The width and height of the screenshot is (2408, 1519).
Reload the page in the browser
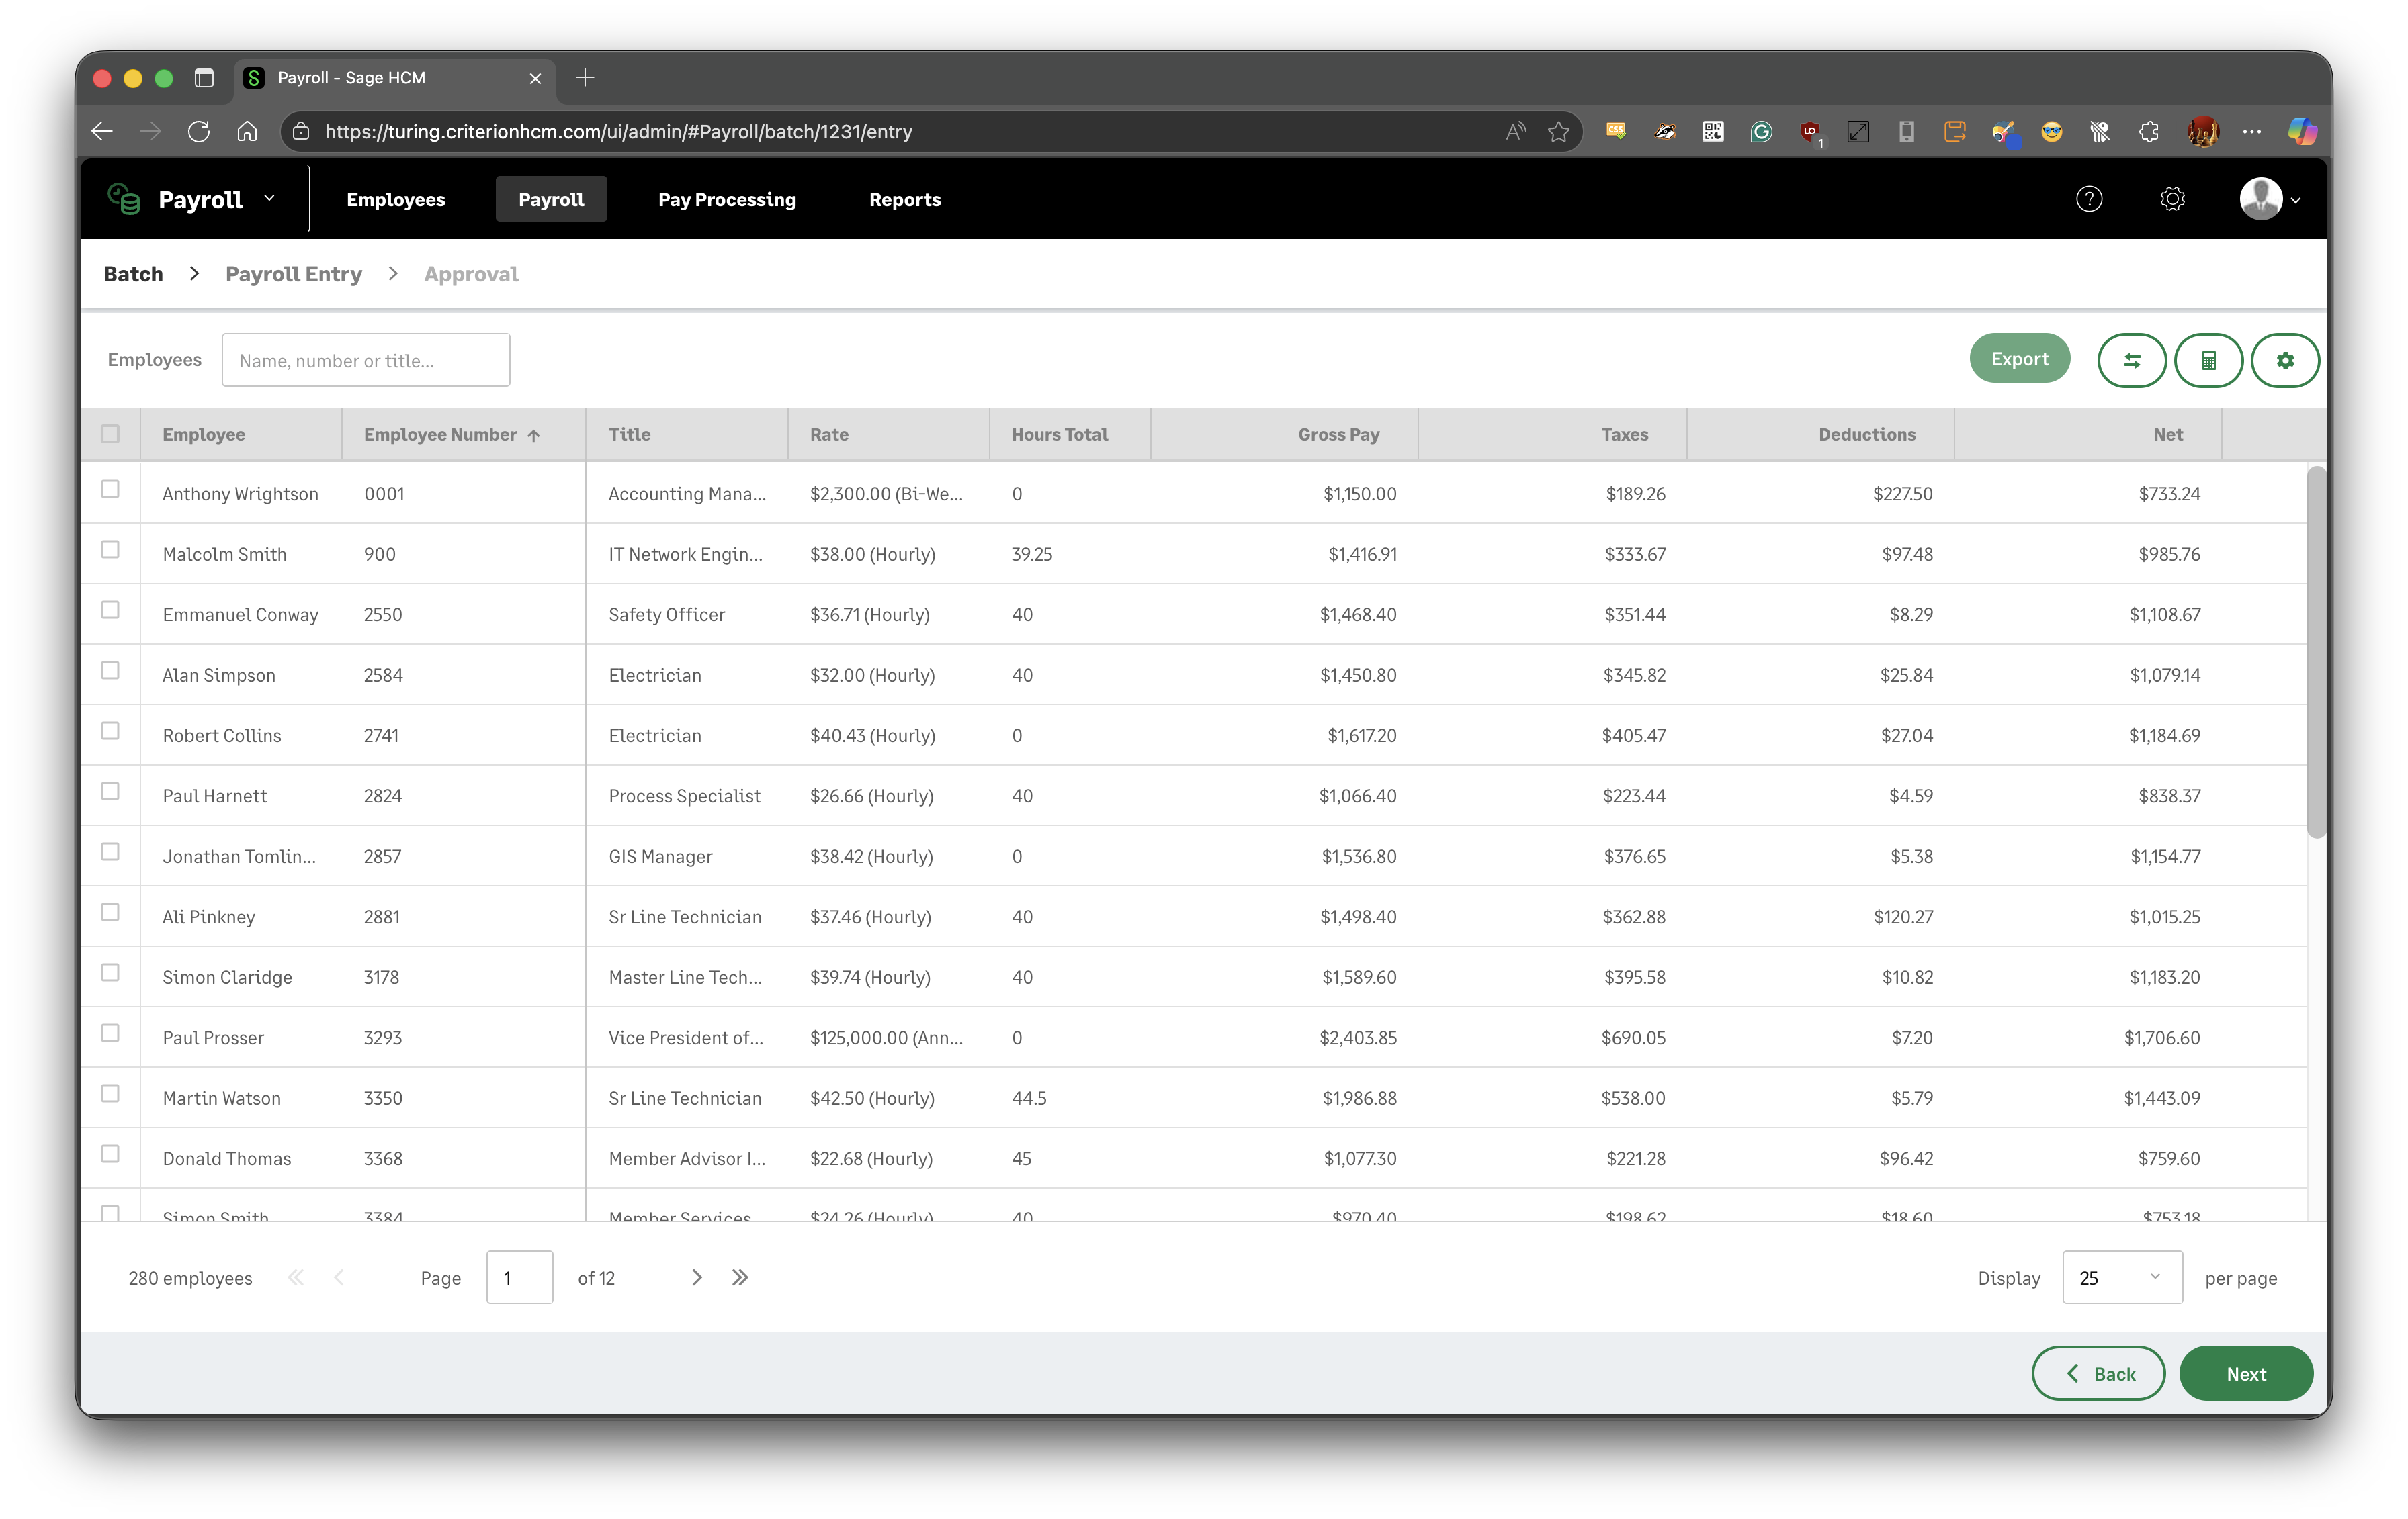tap(199, 132)
